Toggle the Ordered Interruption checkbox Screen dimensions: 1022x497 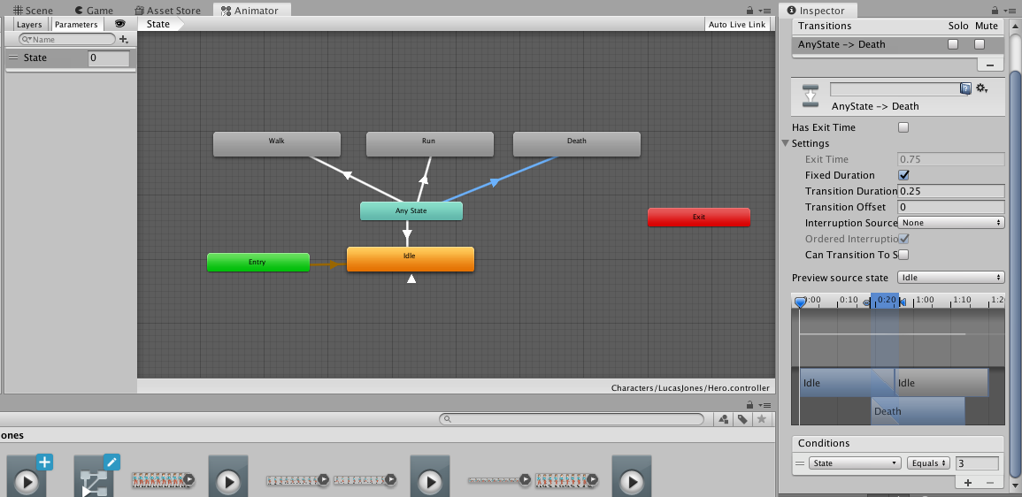pyautogui.click(x=903, y=239)
